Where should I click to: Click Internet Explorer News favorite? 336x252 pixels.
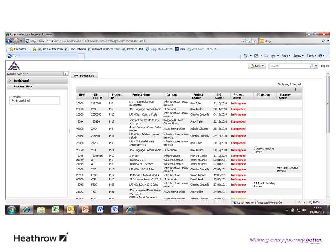coord(104,49)
